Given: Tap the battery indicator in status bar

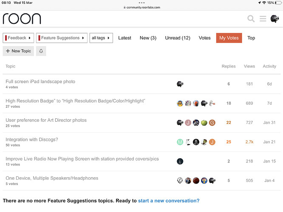Looking at the screenshot, I should [278, 3].
